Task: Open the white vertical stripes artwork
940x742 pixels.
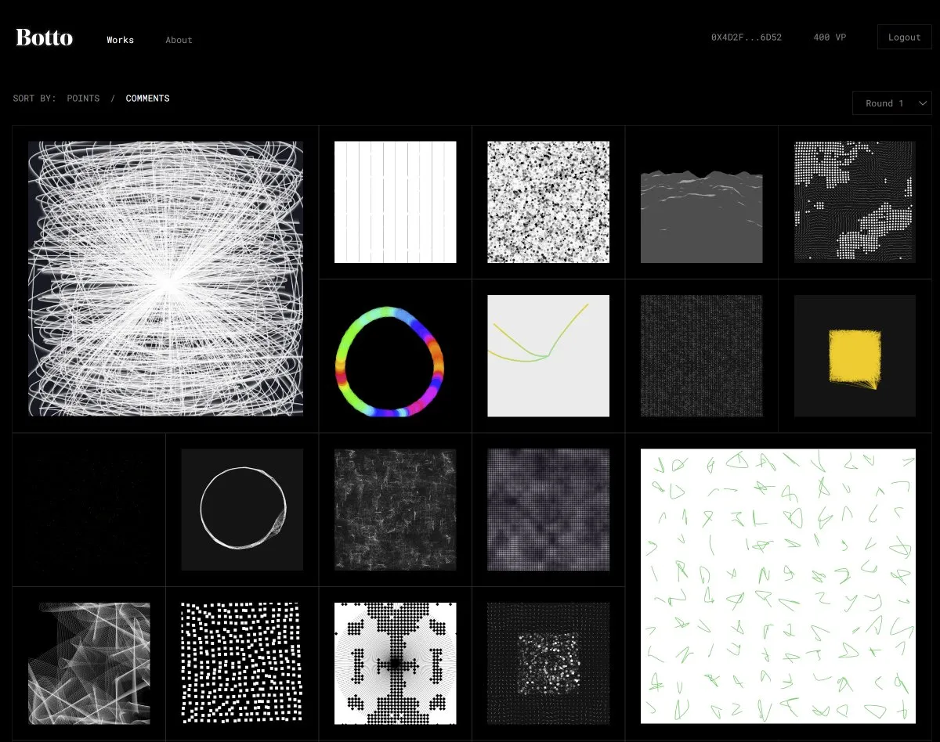Action: tap(395, 202)
